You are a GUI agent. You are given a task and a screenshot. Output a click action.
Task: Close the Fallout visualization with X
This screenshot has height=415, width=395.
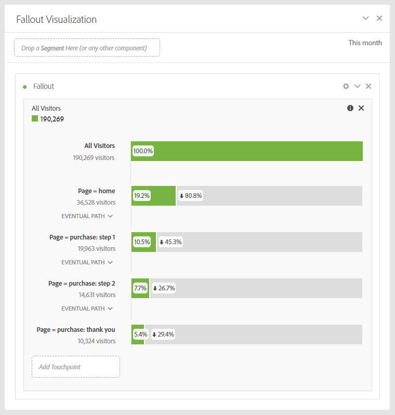pyautogui.click(x=368, y=86)
